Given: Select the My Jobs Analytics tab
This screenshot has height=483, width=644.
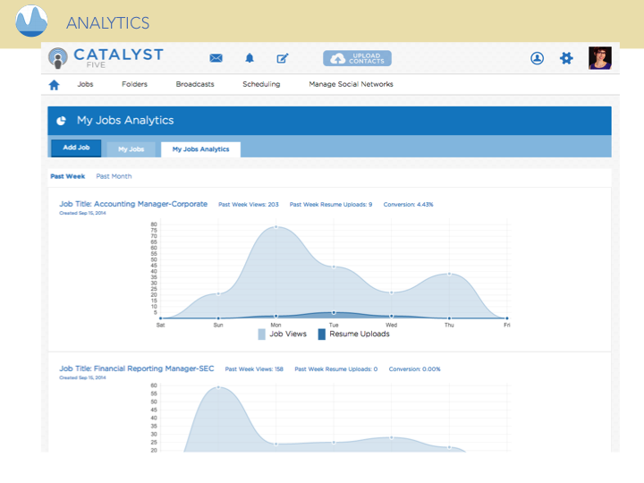Looking at the screenshot, I should (201, 149).
